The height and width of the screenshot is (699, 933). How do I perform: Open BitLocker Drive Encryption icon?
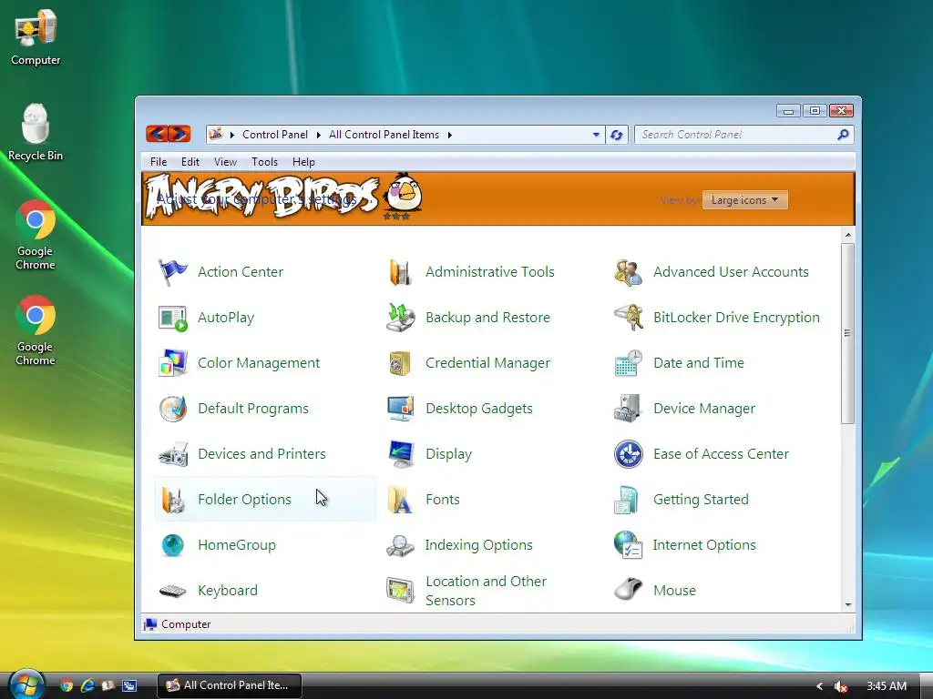click(x=628, y=318)
